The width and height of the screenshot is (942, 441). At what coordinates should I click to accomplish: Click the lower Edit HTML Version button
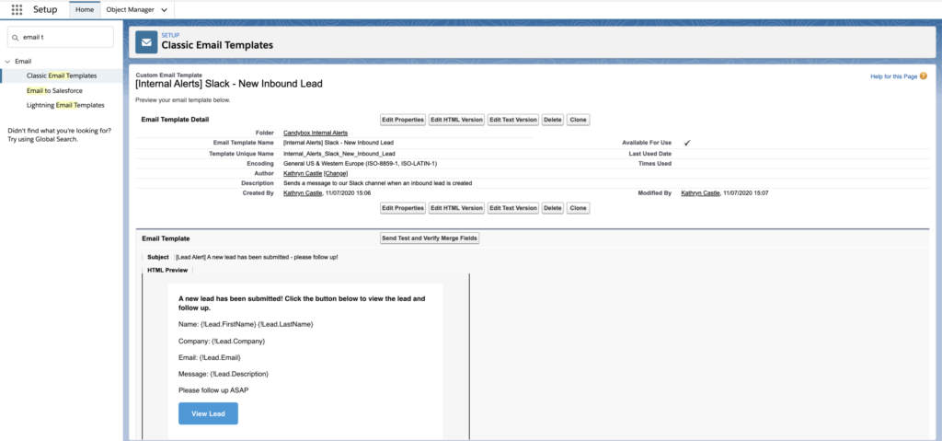click(x=456, y=208)
